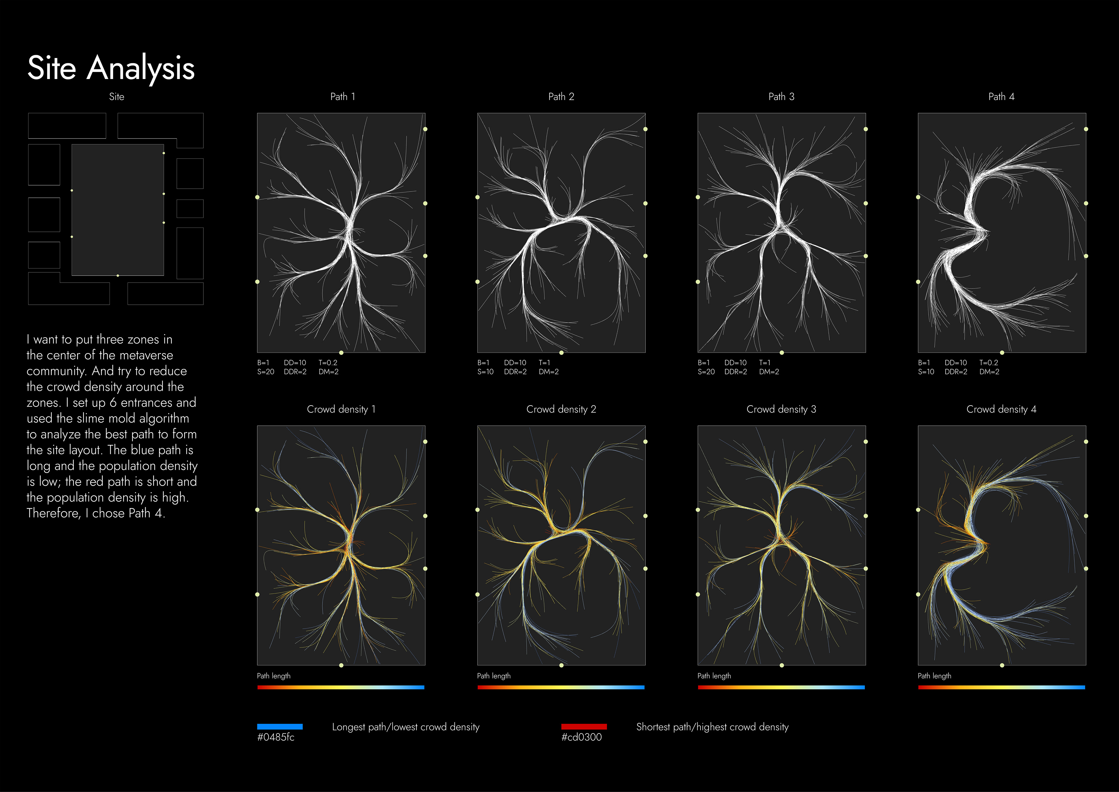1119x792 pixels.
Task: Select the Crowd density 3 colored diagram
Action: click(x=781, y=545)
